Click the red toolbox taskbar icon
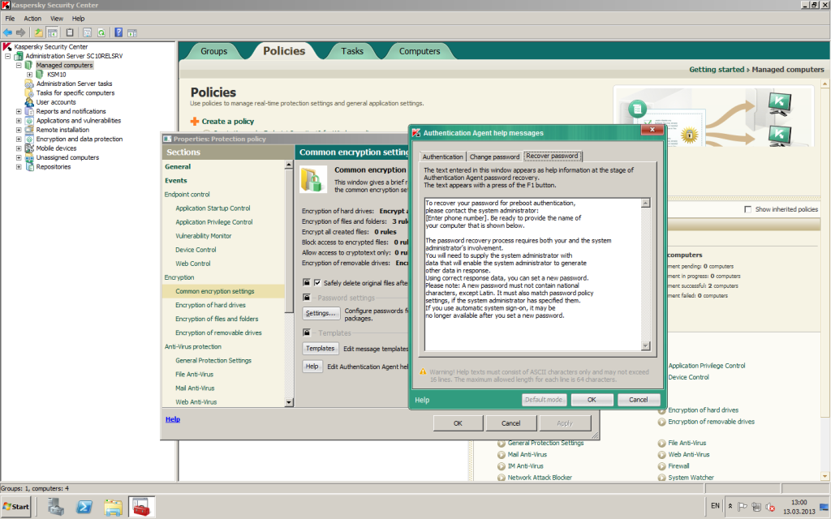 [141, 507]
